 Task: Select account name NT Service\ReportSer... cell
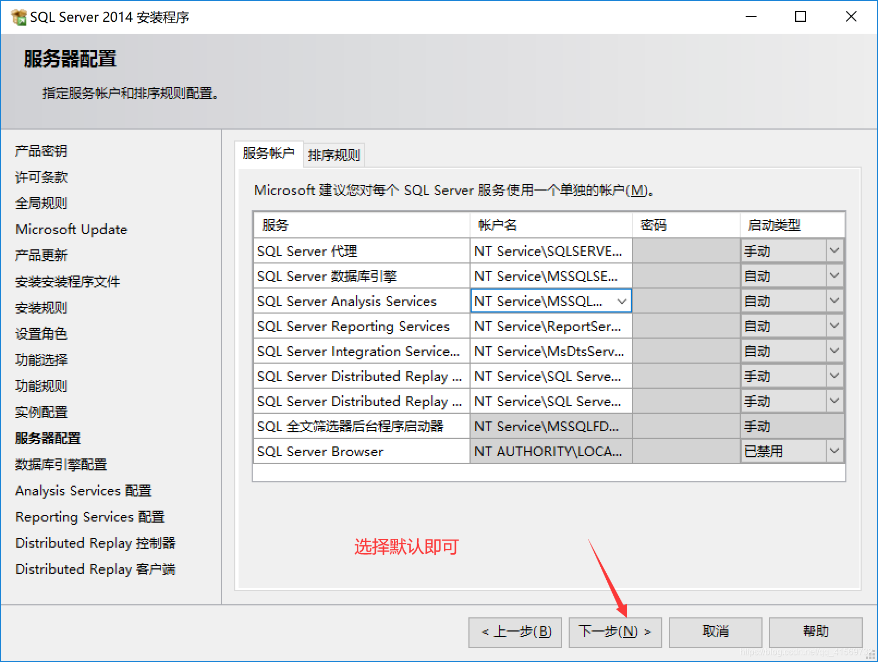tap(551, 326)
